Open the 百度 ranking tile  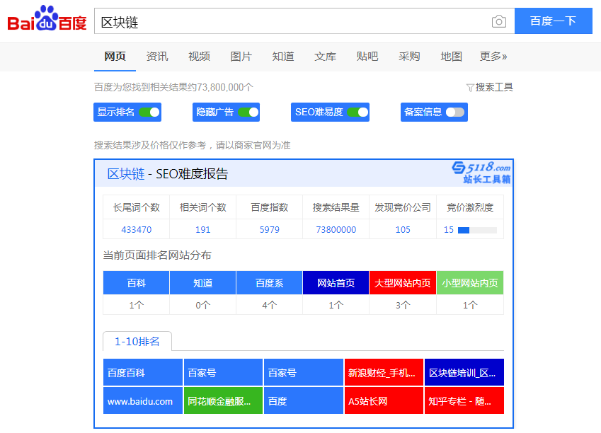click(x=304, y=401)
